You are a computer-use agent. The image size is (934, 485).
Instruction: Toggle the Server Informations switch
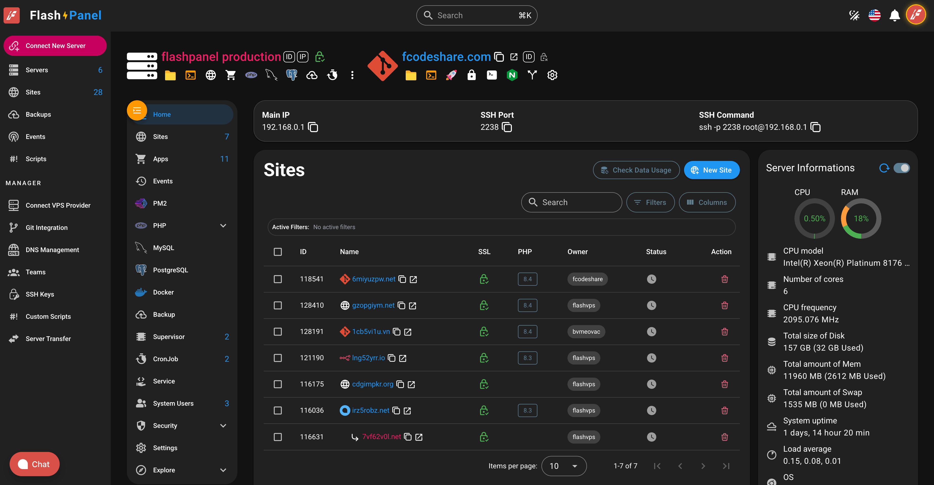[901, 168]
